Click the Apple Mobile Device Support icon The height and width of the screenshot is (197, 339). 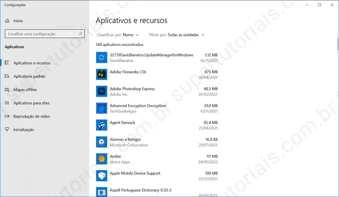point(102,176)
